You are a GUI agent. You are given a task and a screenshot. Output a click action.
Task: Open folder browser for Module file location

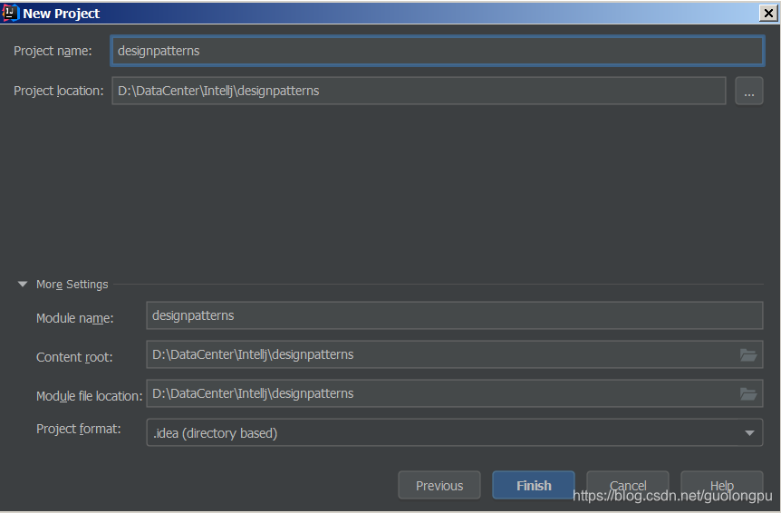[748, 394]
